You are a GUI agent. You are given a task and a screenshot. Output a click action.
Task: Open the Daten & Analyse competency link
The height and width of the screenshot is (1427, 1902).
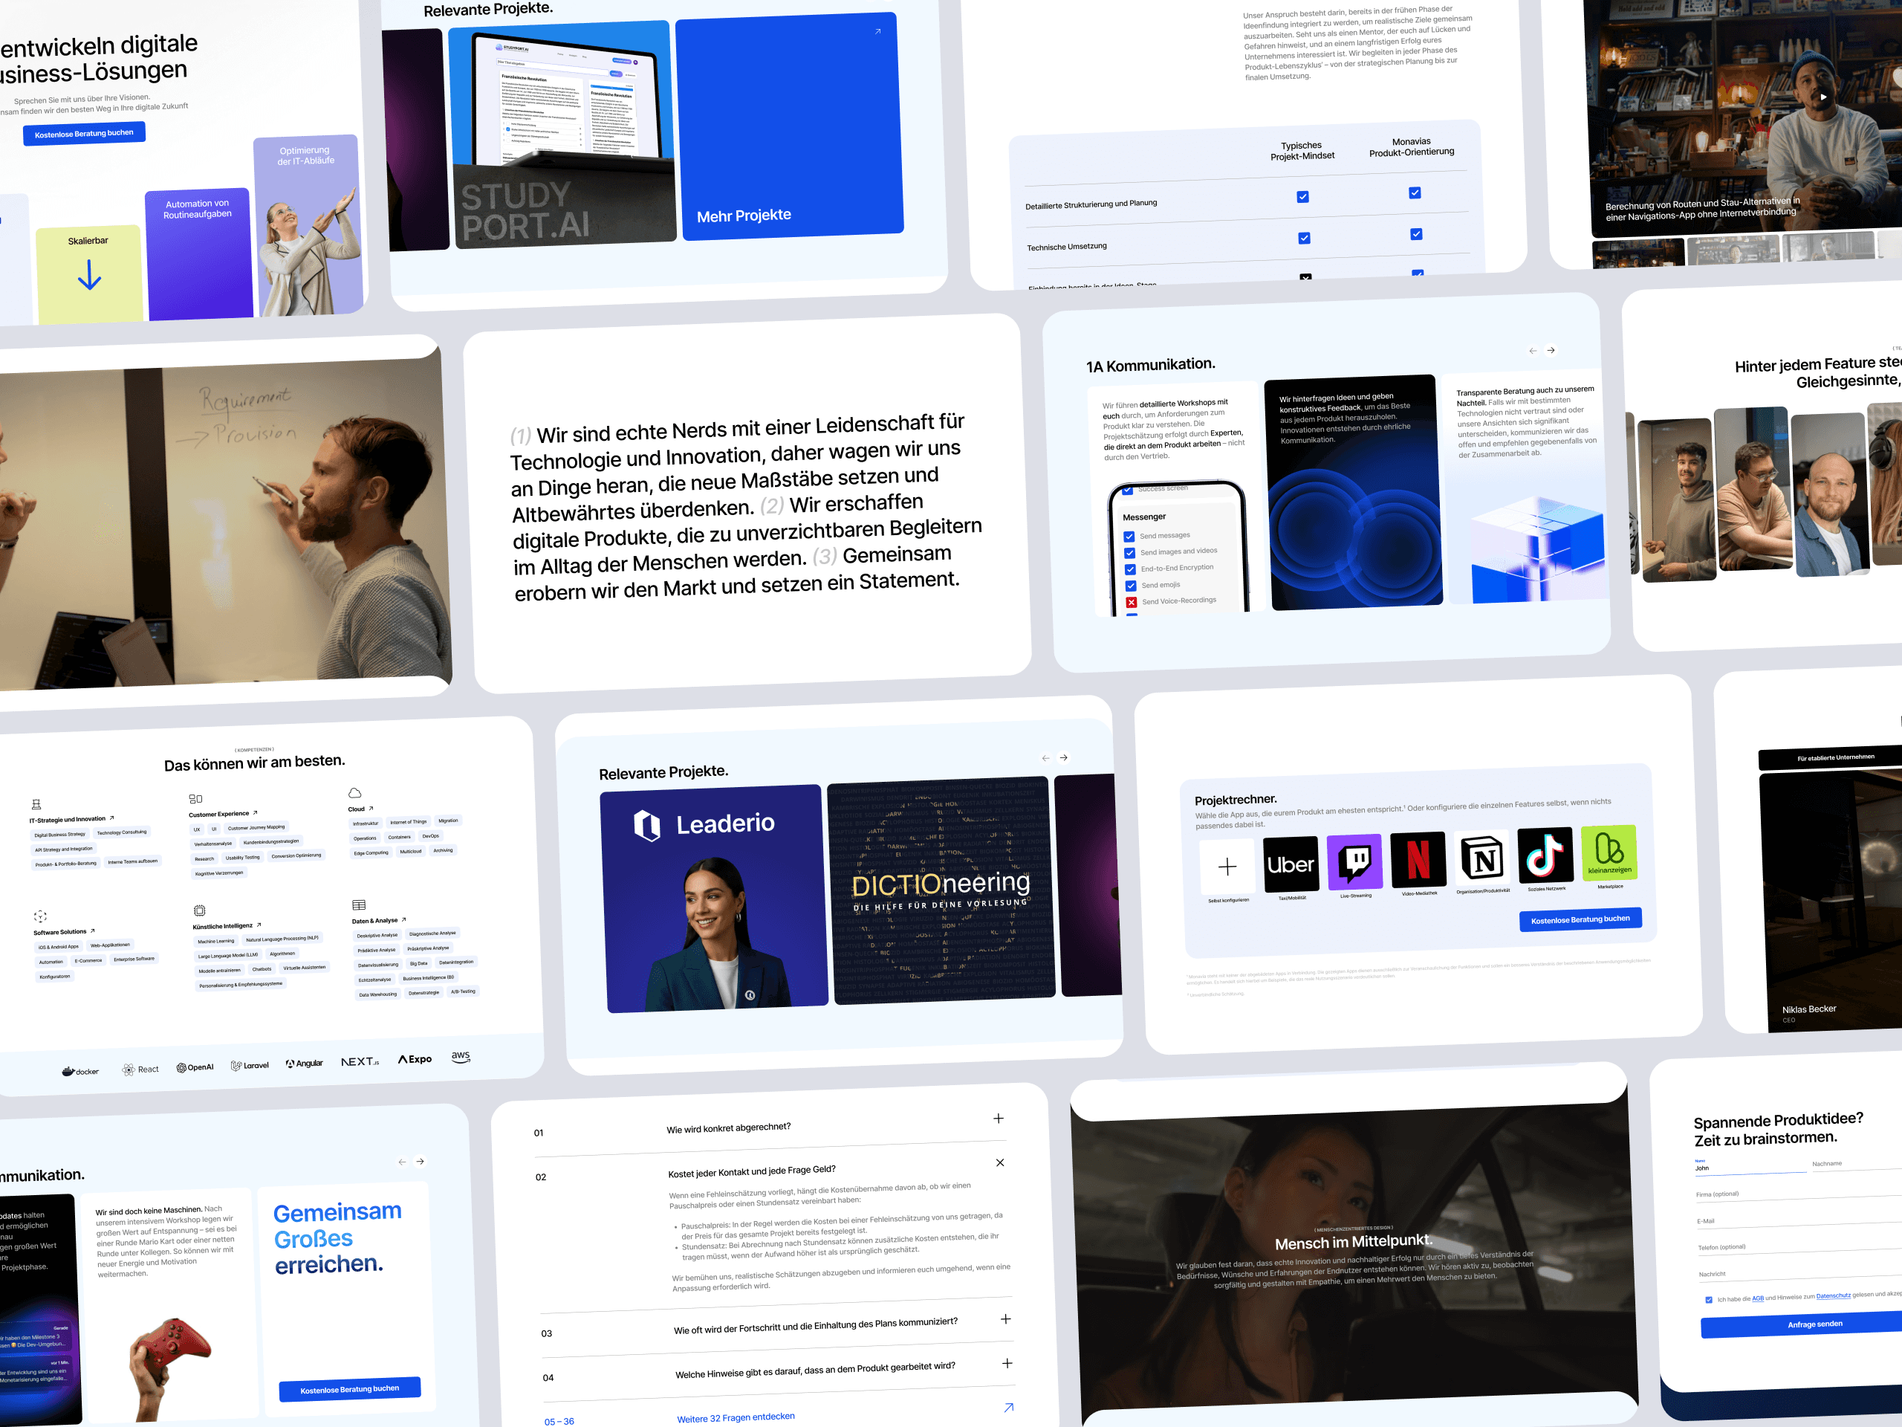pyautogui.click(x=379, y=920)
